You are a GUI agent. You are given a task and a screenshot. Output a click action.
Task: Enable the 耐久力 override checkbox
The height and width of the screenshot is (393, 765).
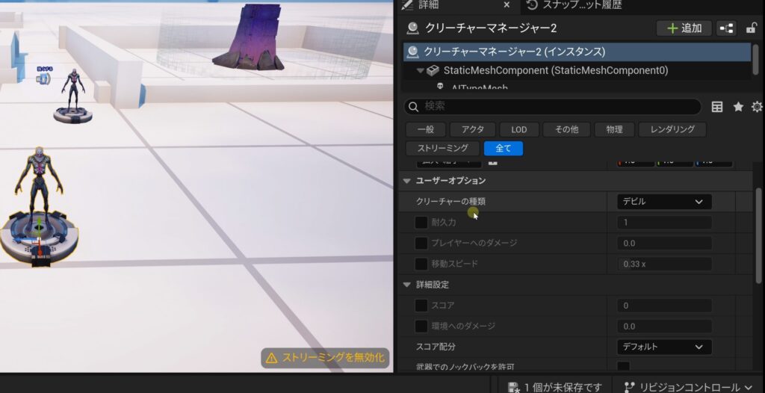[421, 223]
